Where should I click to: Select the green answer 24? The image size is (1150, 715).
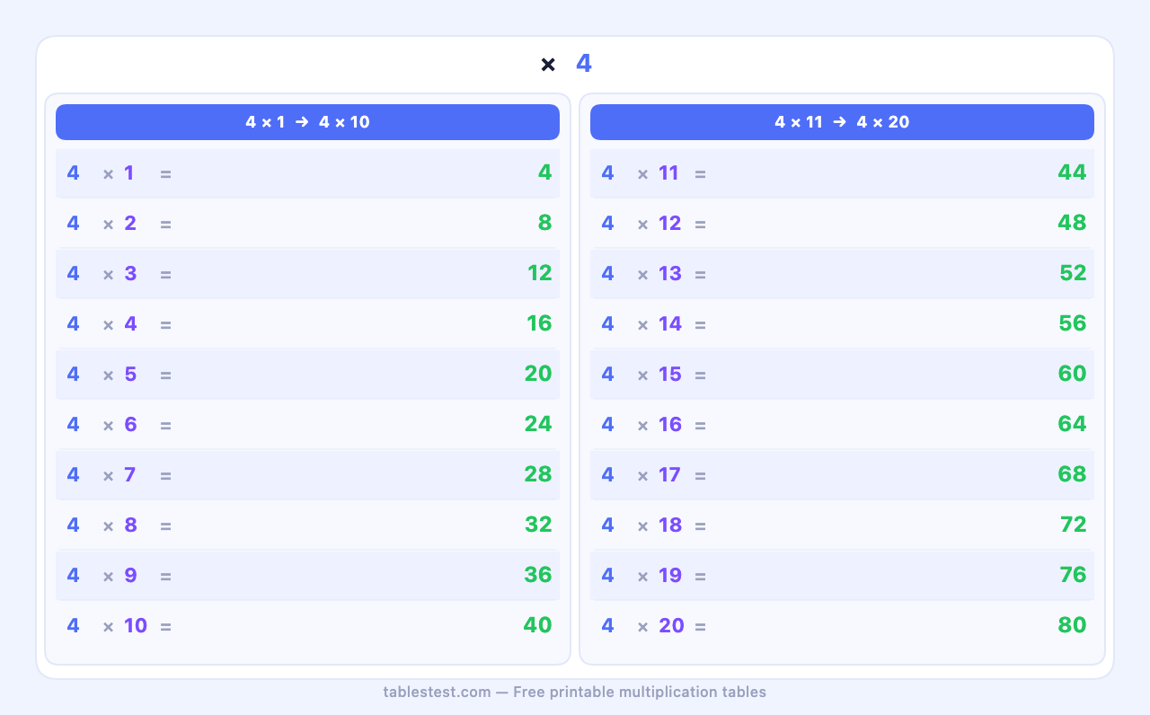point(537,425)
